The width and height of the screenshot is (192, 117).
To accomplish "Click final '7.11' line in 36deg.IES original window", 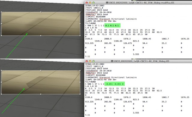I will pyautogui.click(x=87, y=115).
